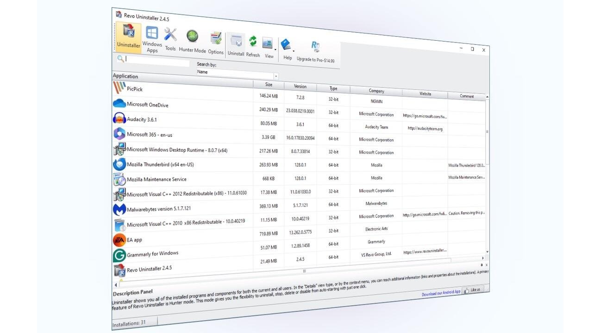Open the Tools section
The height and width of the screenshot is (333, 600).
point(170,39)
